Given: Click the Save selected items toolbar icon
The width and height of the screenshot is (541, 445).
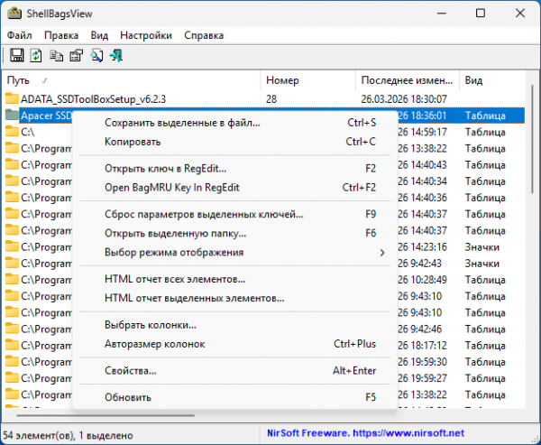Looking at the screenshot, I should (x=16, y=55).
